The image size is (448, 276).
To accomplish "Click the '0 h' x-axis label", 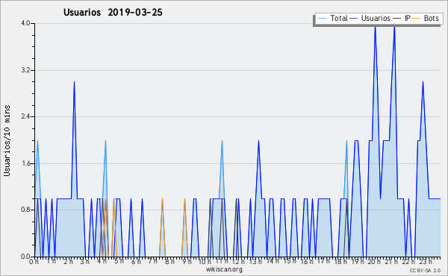I will 34,261.
